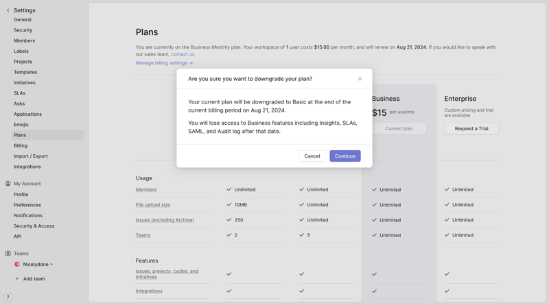Click the Enterprise plan heading
The width and height of the screenshot is (549, 305).
click(460, 99)
